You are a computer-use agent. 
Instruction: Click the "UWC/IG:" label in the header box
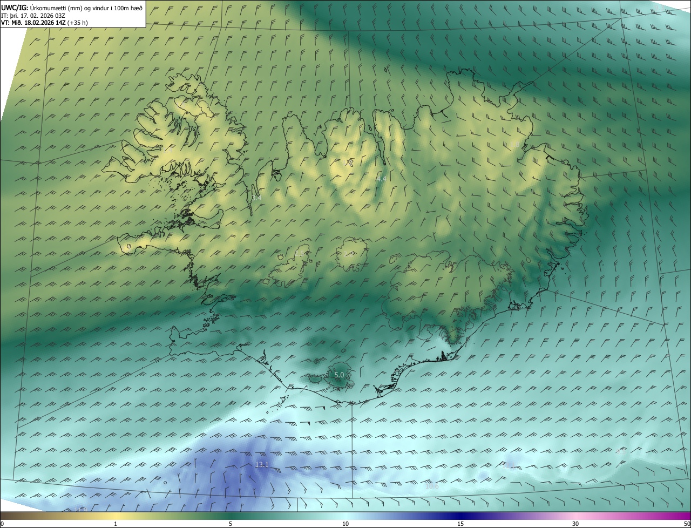[15, 8]
